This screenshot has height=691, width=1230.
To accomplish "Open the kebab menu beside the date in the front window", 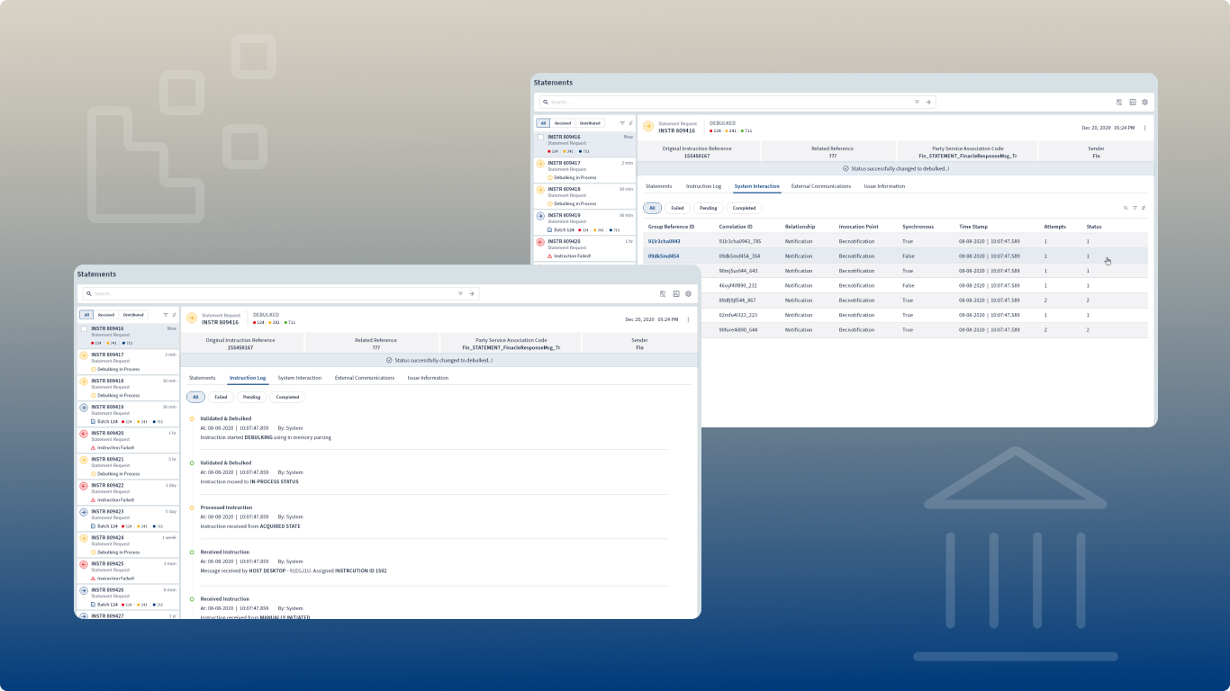I will pyautogui.click(x=688, y=319).
